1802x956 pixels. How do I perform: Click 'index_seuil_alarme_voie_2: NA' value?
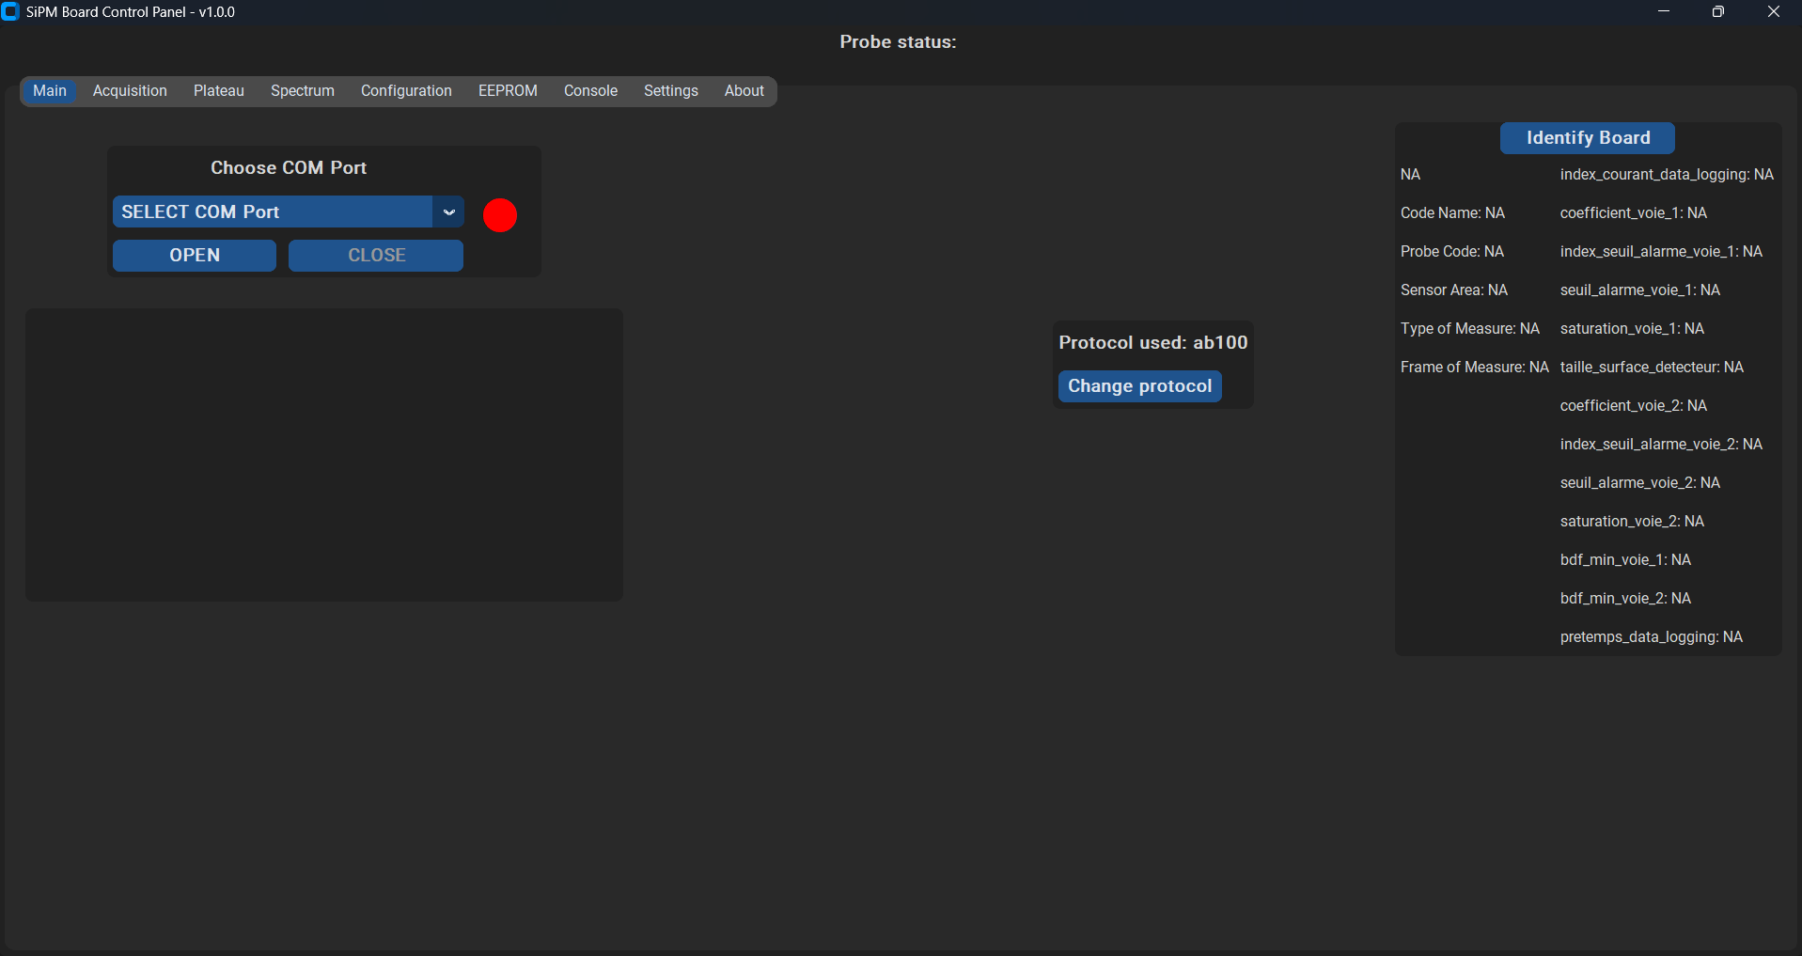(1661, 445)
